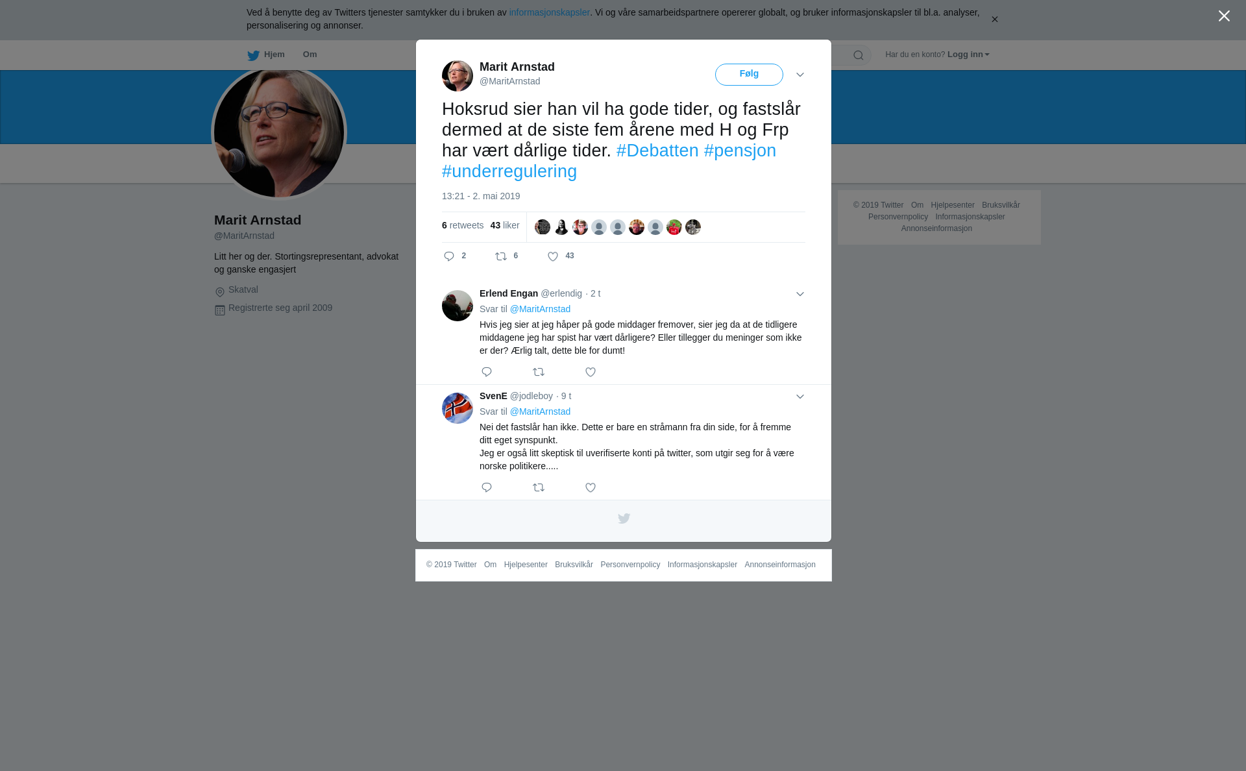1246x771 pixels.
Task: Dismiss the cookie notice banner
Action: (994, 19)
